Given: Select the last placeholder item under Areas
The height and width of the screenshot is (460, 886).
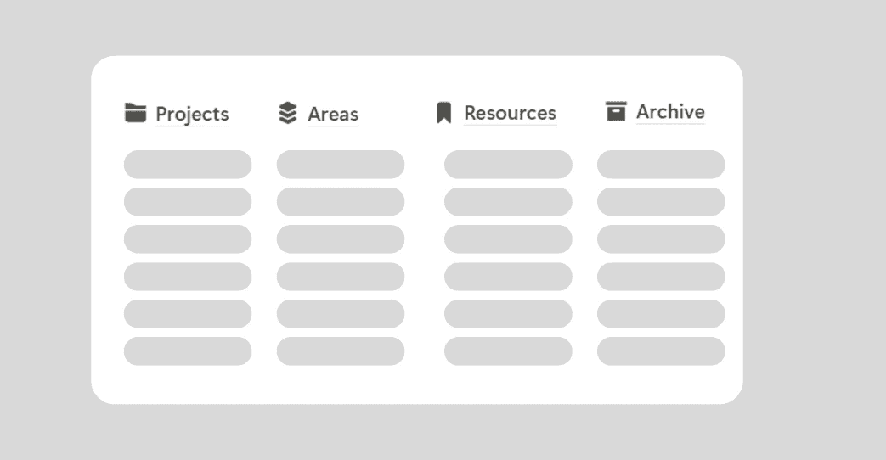Looking at the screenshot, I should coord(341,351).
